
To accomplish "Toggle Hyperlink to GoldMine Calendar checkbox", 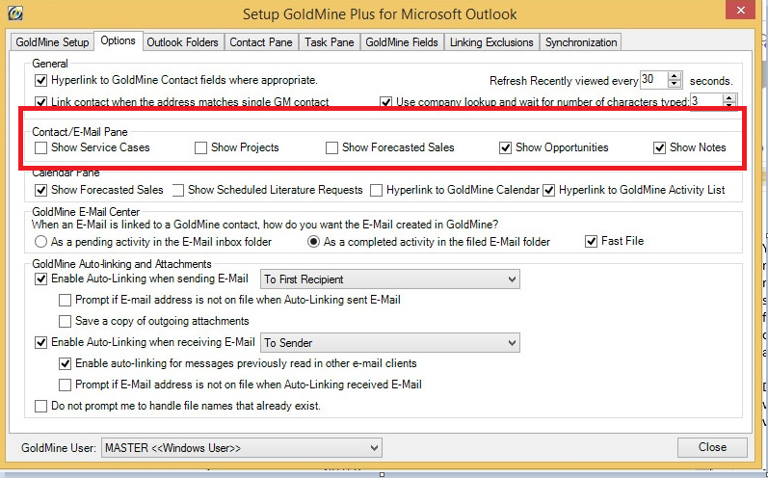I will tap(377, 191).
